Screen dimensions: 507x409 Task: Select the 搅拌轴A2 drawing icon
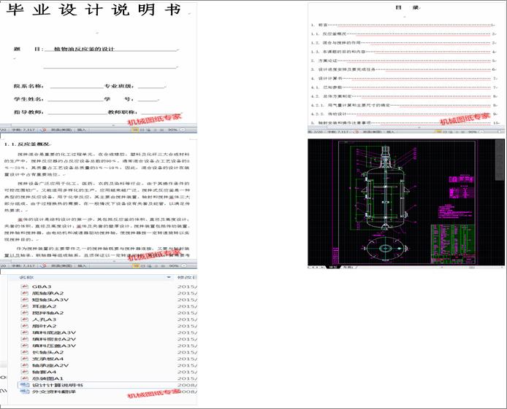[24, 313]
